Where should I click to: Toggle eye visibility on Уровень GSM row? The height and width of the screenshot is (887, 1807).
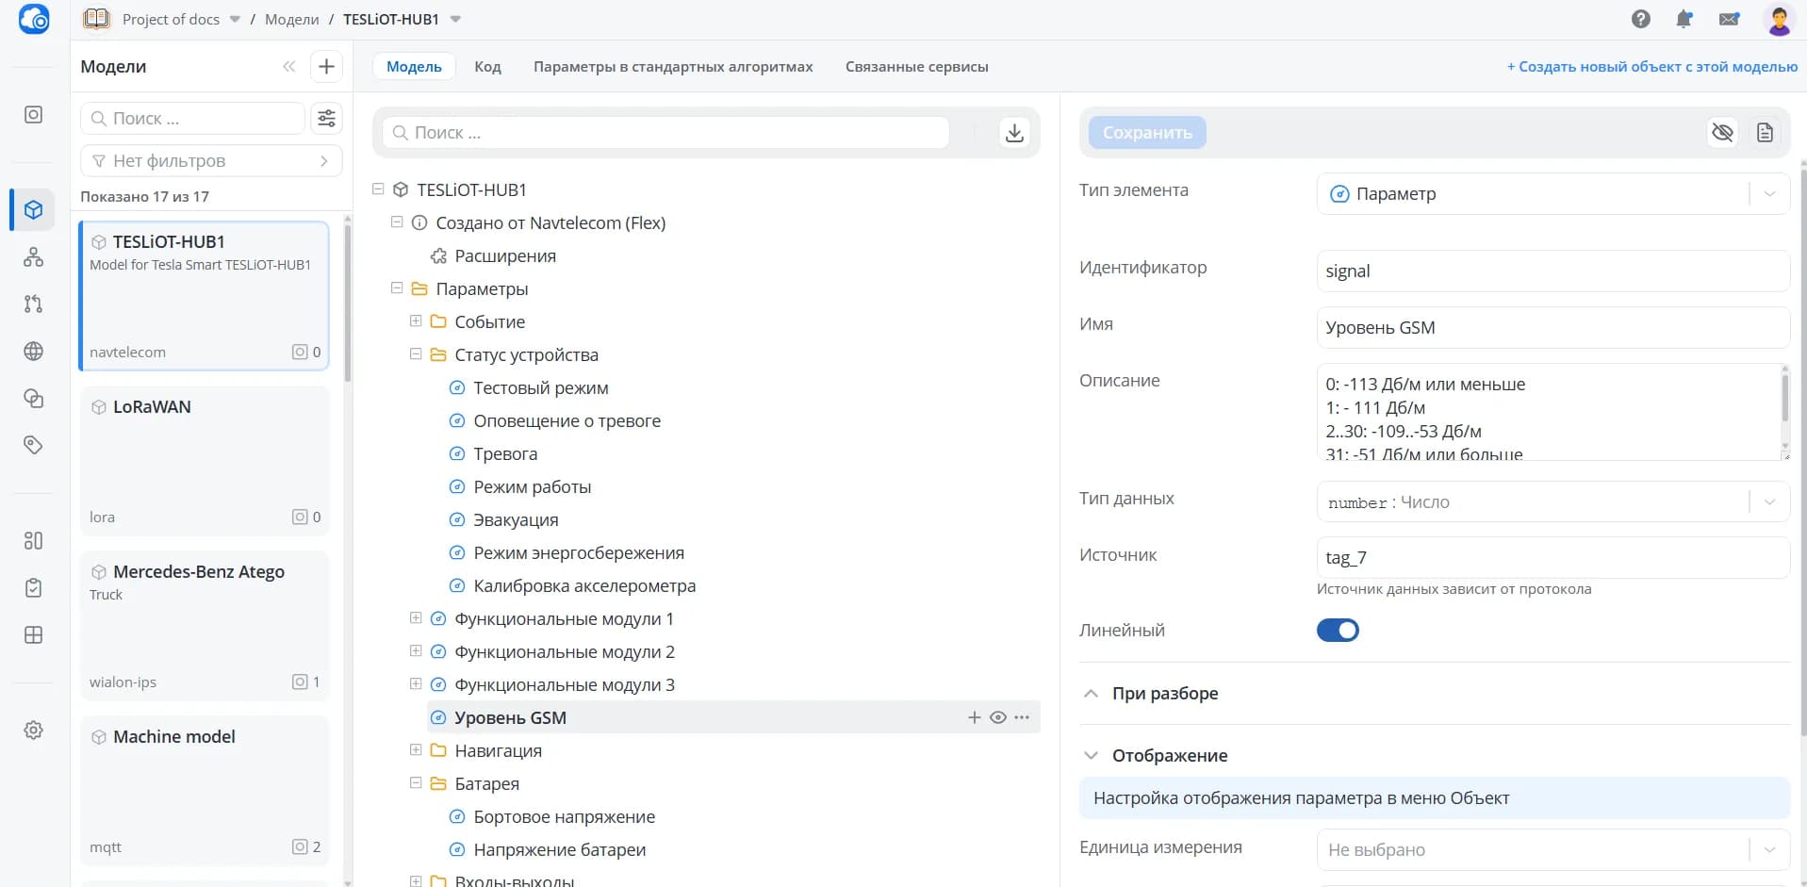998,717
